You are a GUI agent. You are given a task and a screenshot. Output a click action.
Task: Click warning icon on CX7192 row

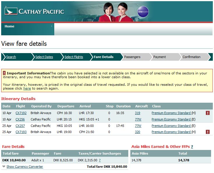click(x=208, y=113)
